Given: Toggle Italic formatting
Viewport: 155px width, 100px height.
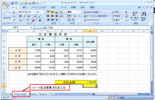Looking at the screenshot, I should pyautogui.click(x=25, y=16).
